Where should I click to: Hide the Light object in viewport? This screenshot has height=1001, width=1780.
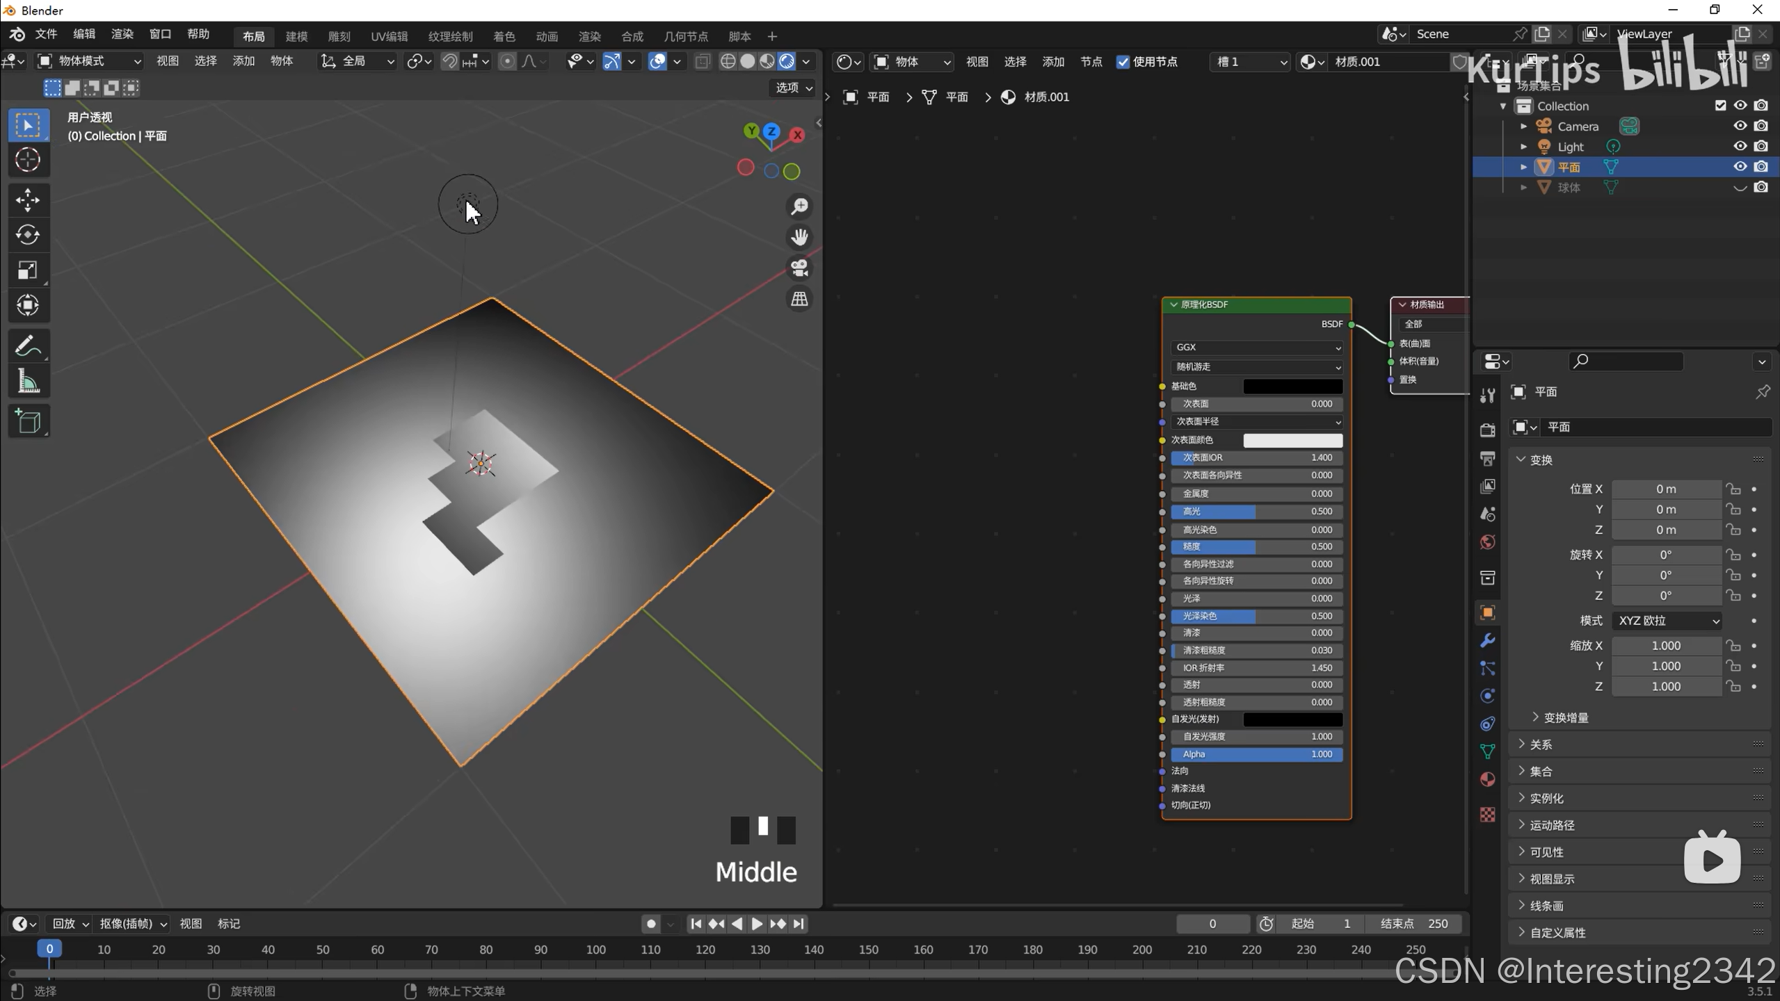point(1740,146)
